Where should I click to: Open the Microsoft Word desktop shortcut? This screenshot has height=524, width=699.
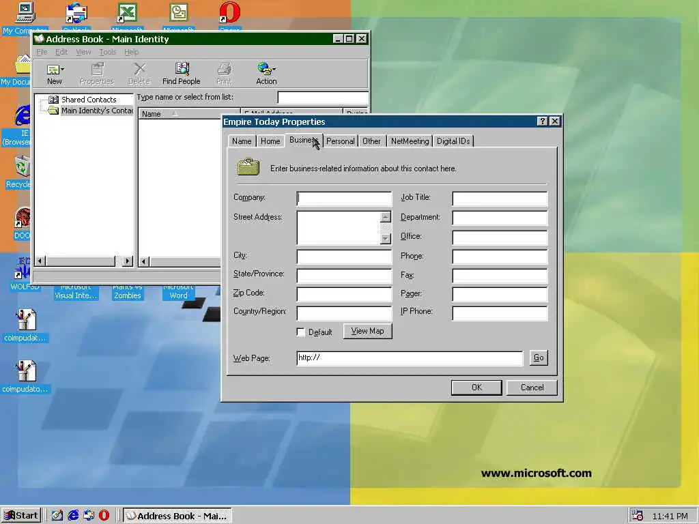178,292
